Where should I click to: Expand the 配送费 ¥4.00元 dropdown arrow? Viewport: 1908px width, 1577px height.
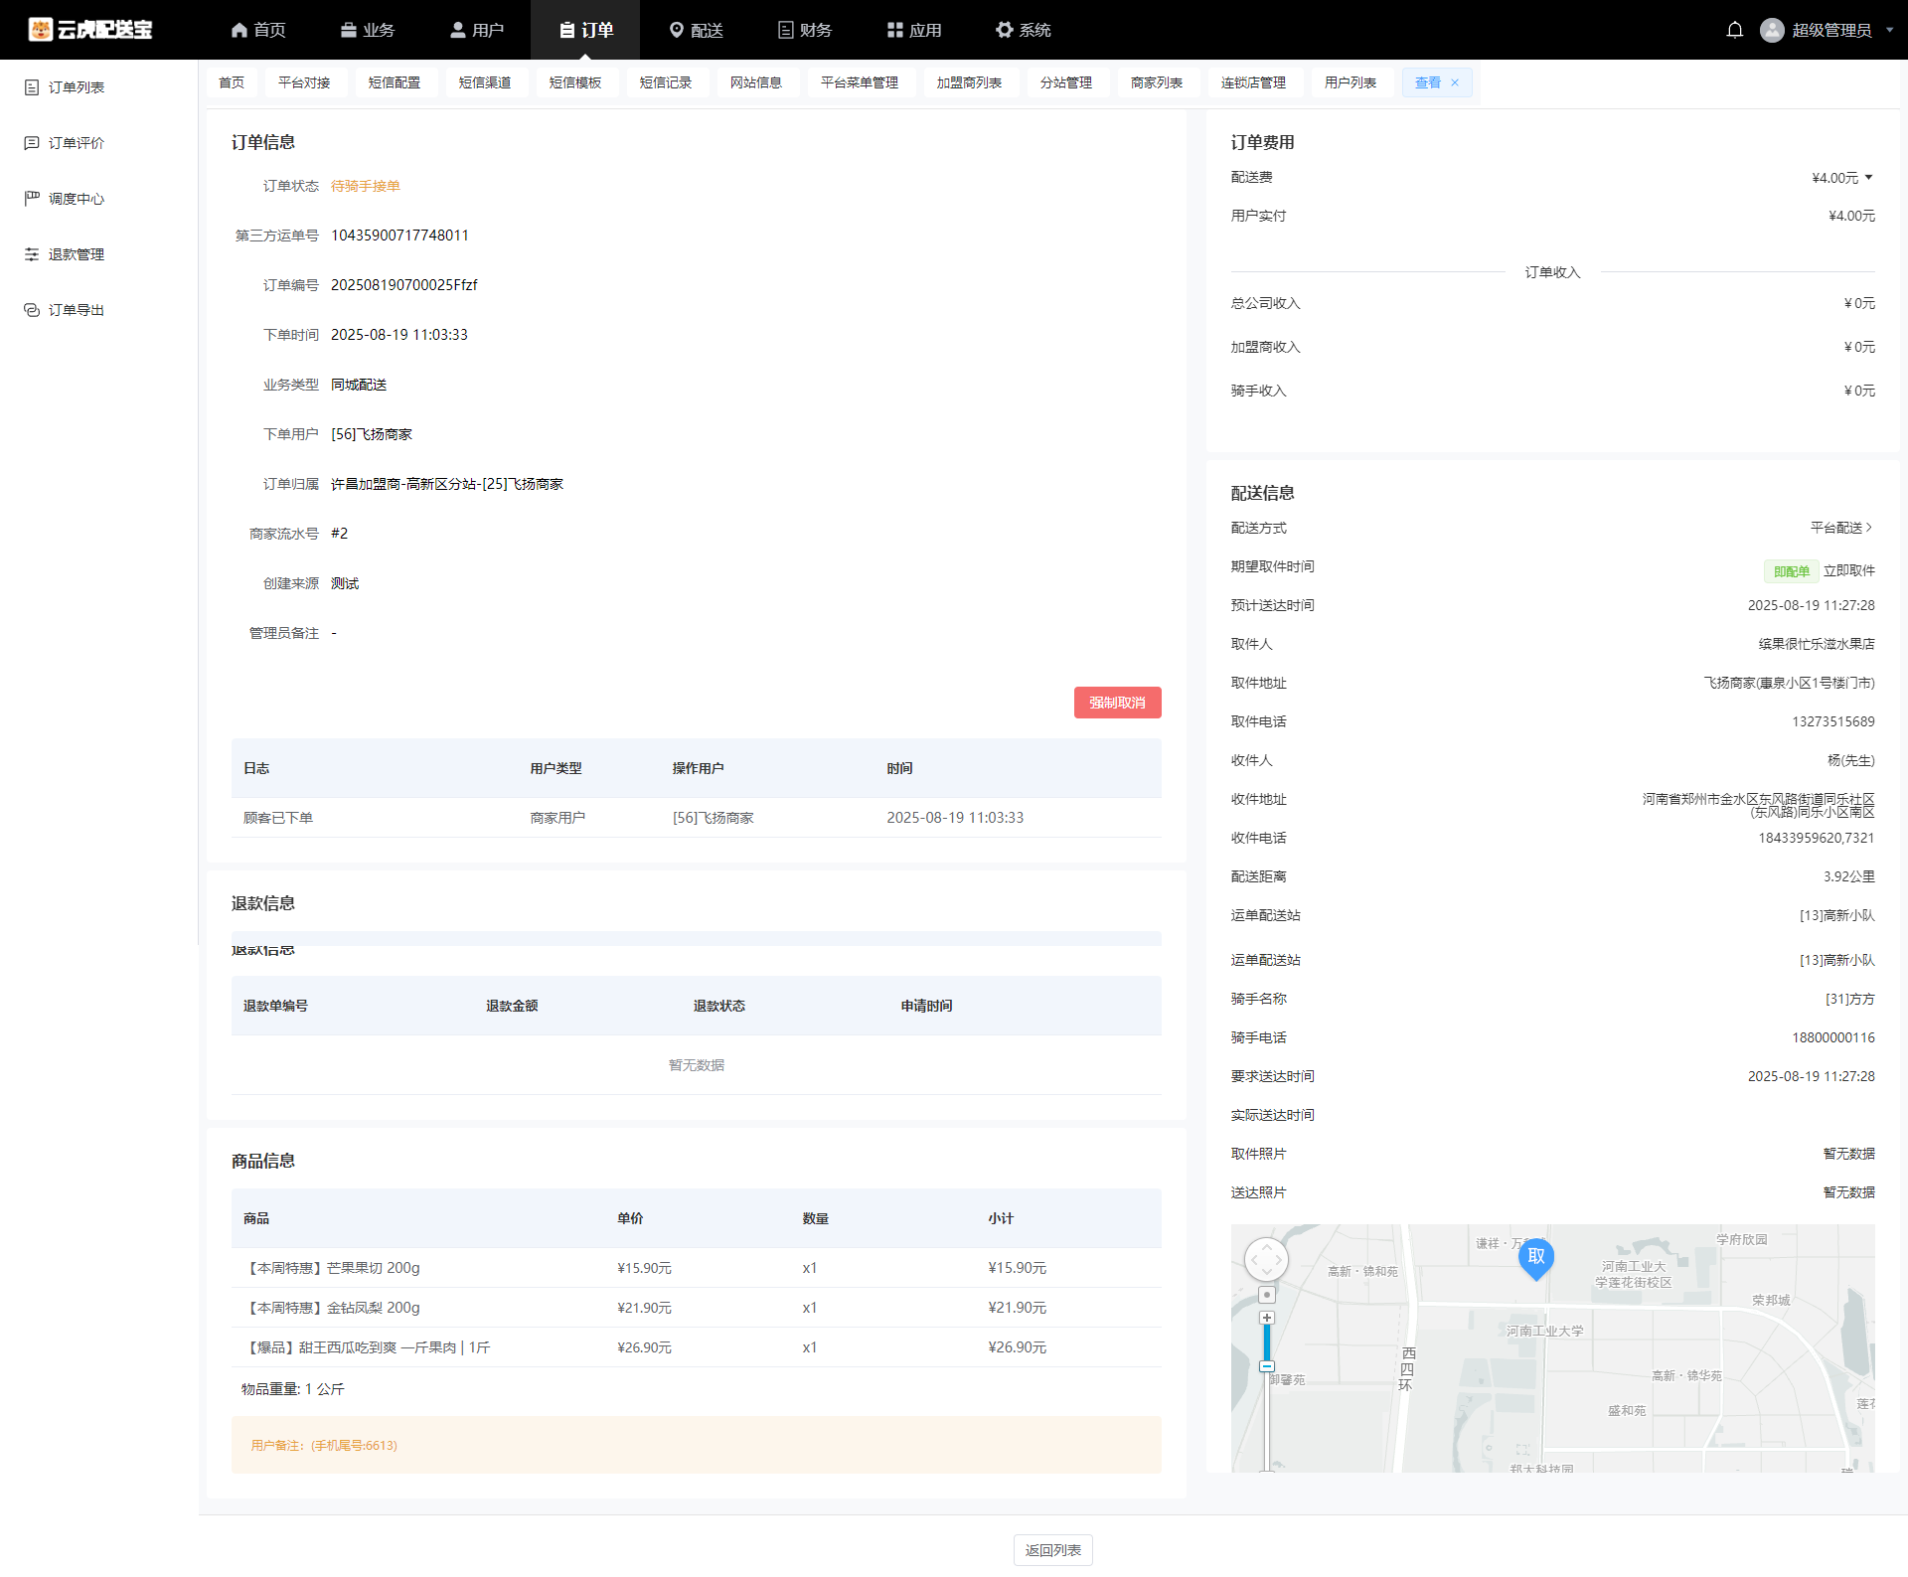(x=1869, y=178)
